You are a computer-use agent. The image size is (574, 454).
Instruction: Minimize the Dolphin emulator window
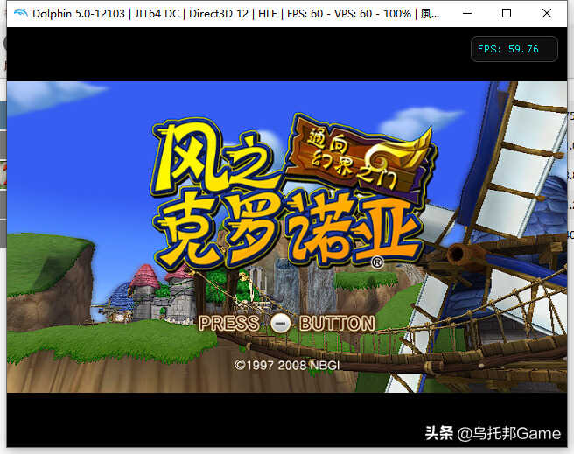click(x=467, y=13)
